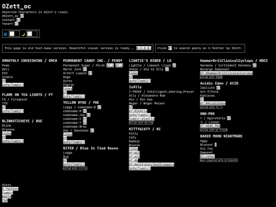Click the collab with link under BITER
This screenshot has height=207, width=276.
[x=75, y=168]
